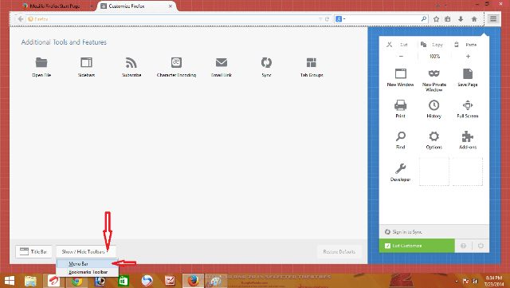Click the taskbar clock showing 8:34 PM
The width and height of the screenshot is (510, 288).
494,281
